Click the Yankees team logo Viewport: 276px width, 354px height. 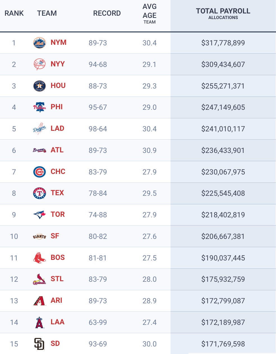(39, 64)
